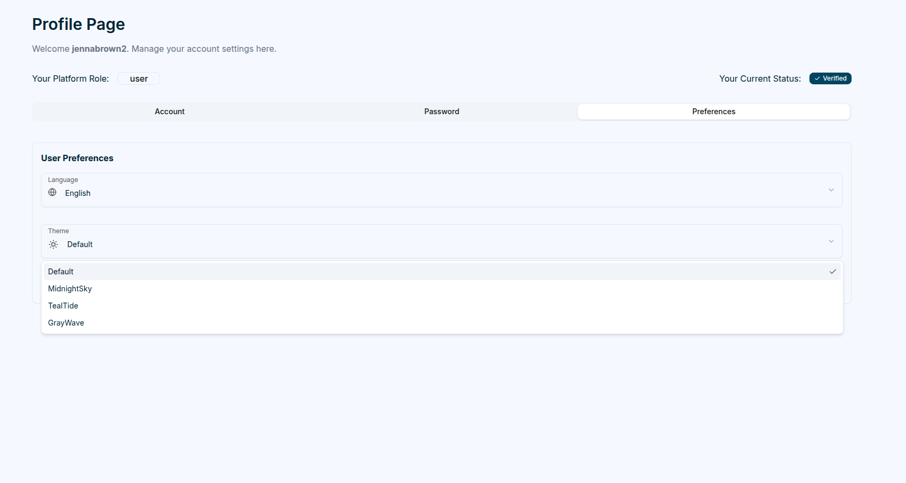Screen dimensions: 906x483
Task: Click the user role badge
Action: (139, 78)
